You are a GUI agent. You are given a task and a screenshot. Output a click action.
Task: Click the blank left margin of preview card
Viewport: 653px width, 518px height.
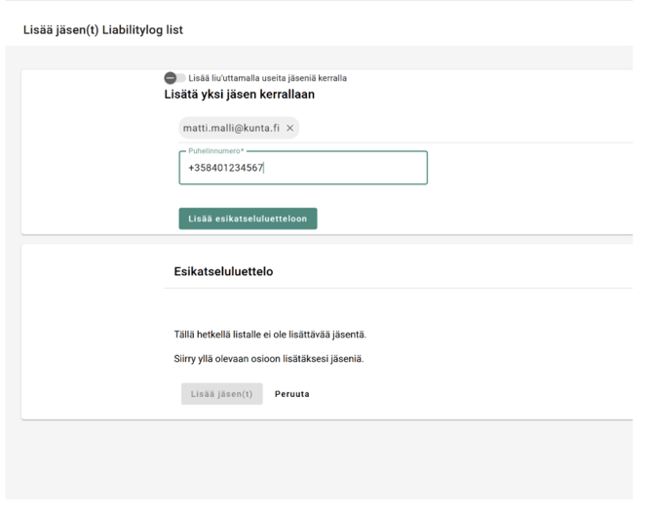click(x=88, y=332)
